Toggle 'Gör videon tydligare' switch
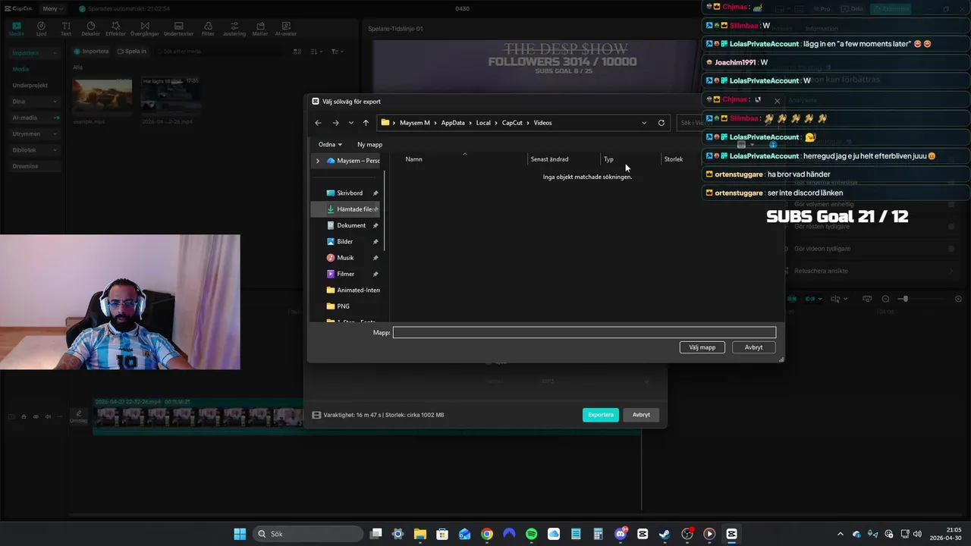Viewport: 971px width, 546px height. (x=951, y=248)
